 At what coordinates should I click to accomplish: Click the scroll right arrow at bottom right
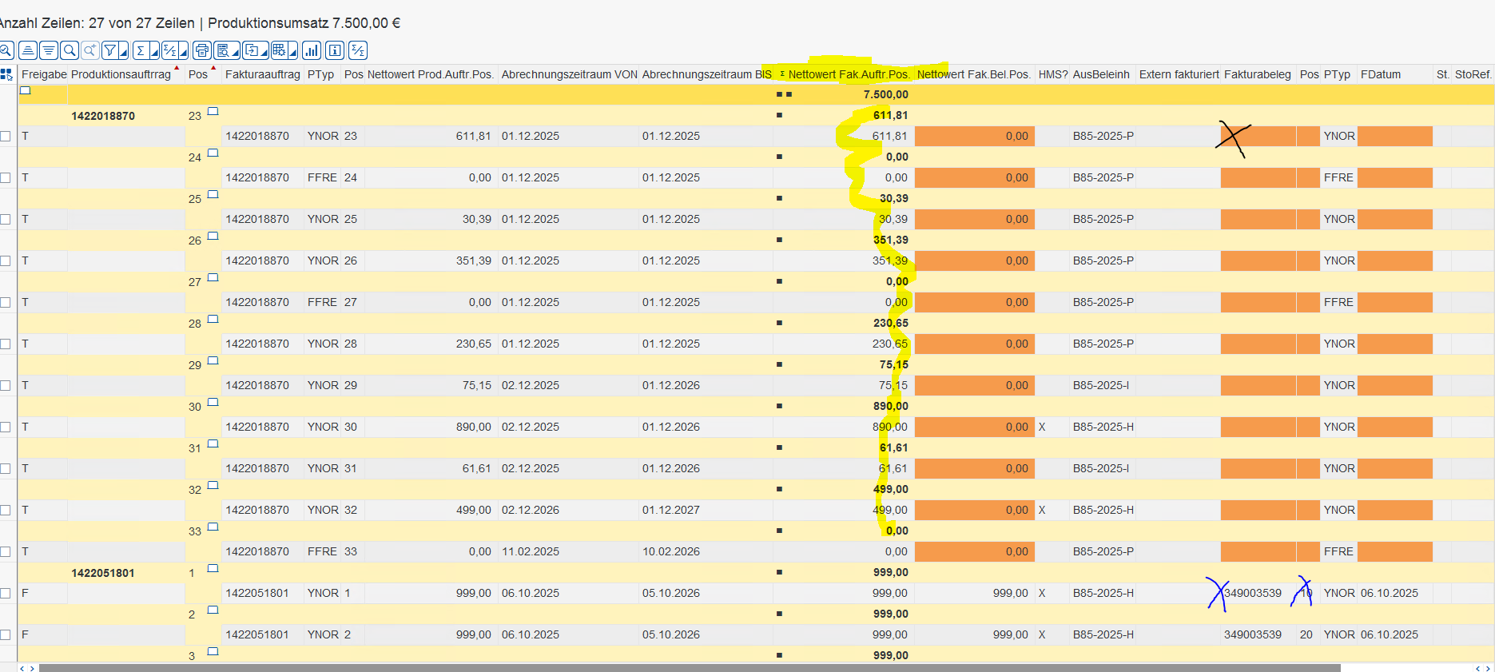pos(1488,668)
